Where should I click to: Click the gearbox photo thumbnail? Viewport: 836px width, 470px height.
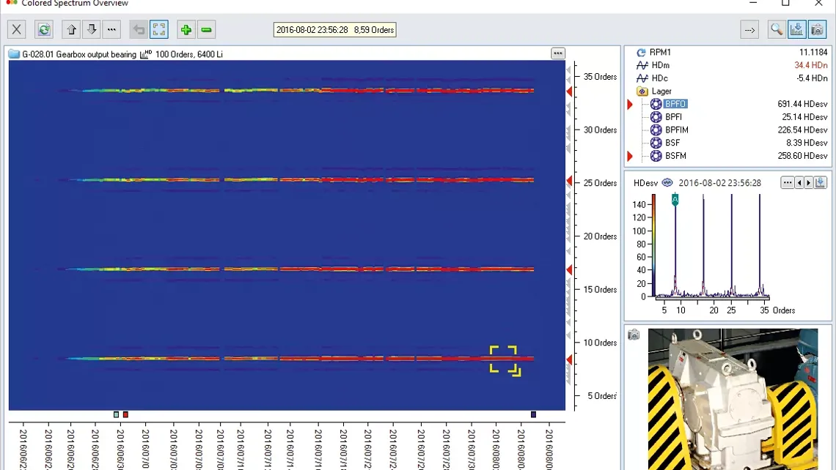click(732, 399)
